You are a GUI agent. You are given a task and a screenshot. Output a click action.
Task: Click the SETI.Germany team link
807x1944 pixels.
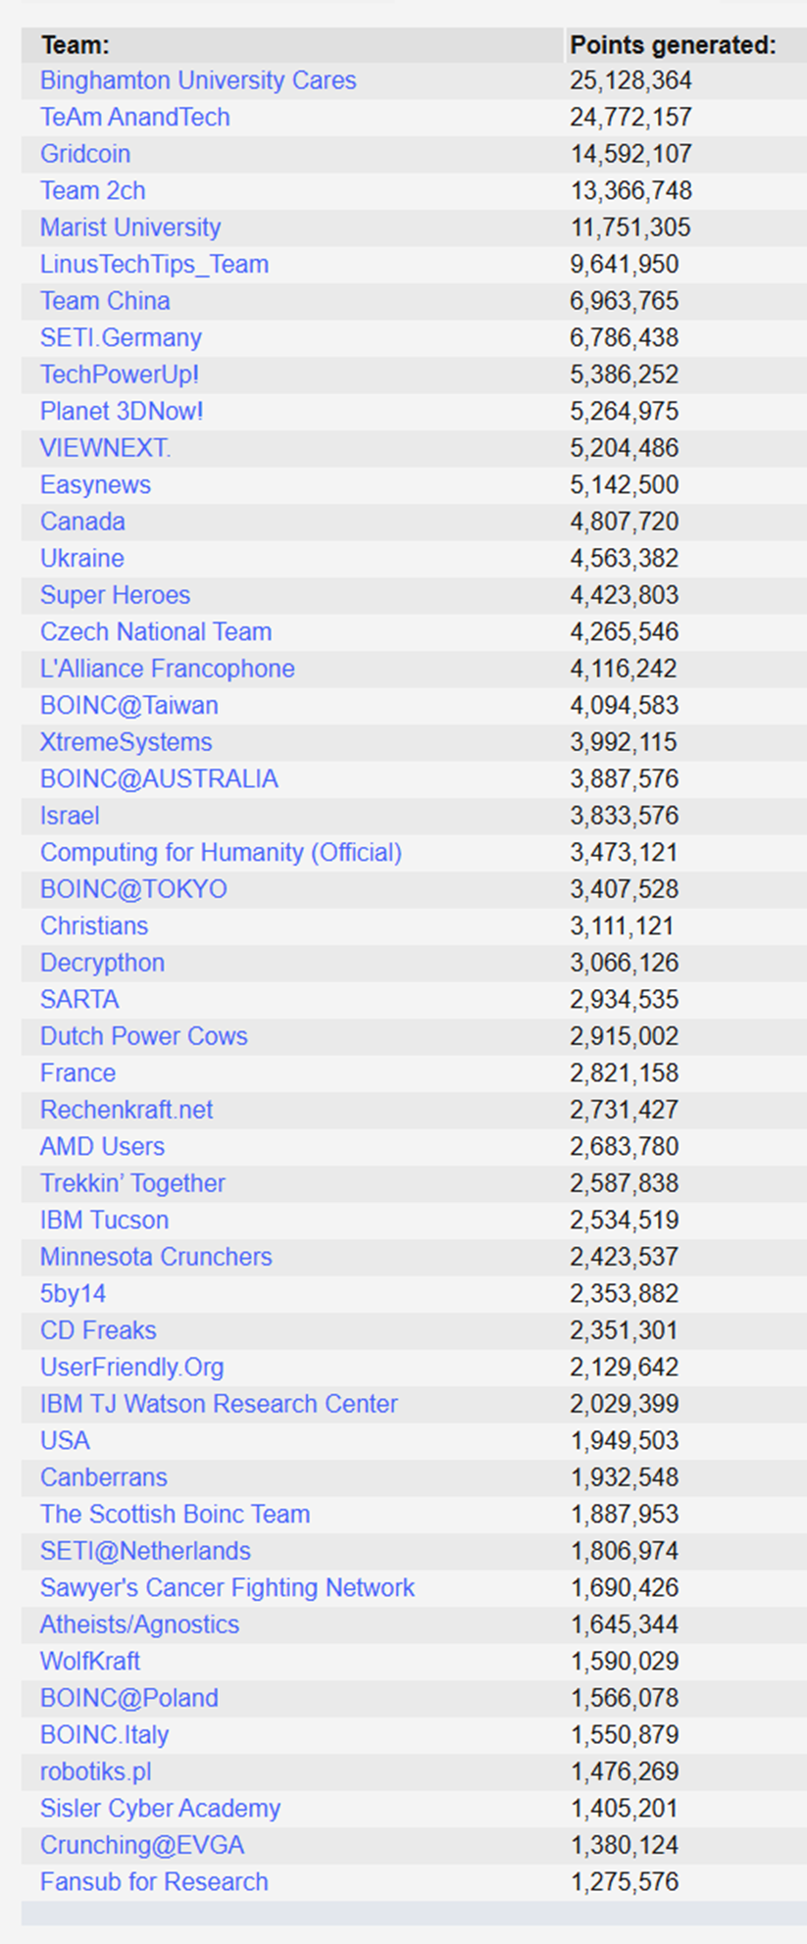click(121, 337)
